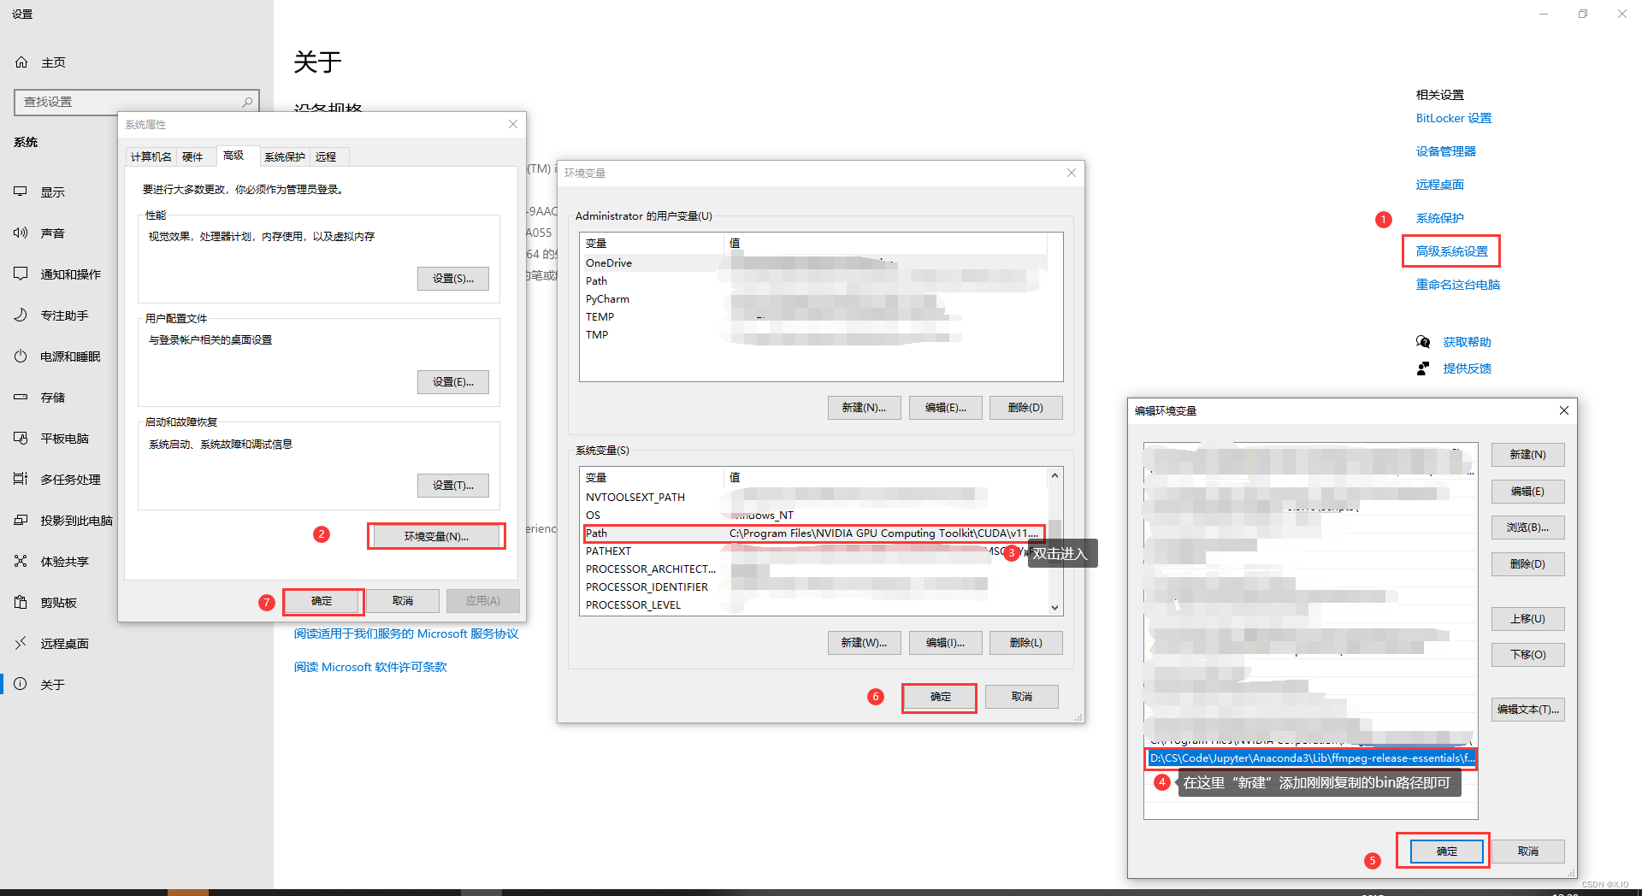Open Tablet sidebar icon

21,439
